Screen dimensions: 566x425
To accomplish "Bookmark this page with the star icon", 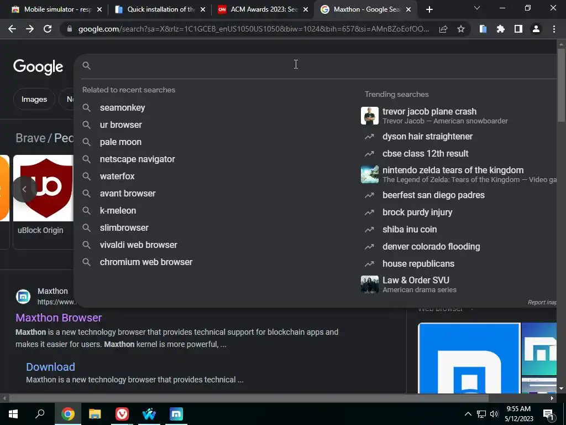I will pyautogui.click(x=460, y=29).
